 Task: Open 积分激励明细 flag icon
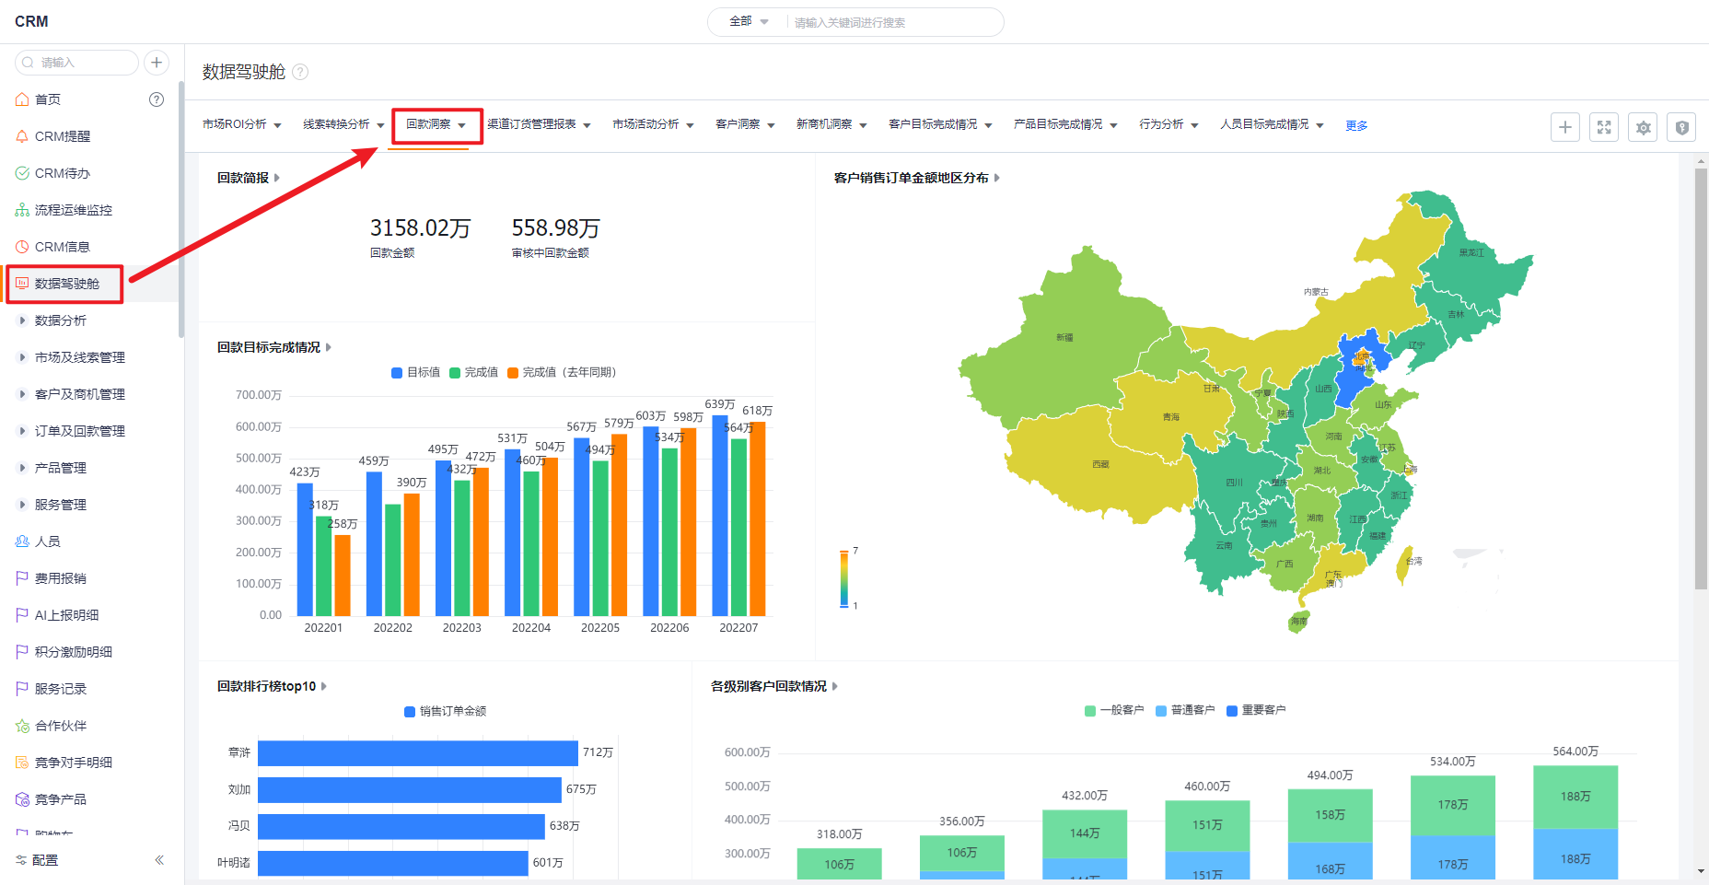22,652
